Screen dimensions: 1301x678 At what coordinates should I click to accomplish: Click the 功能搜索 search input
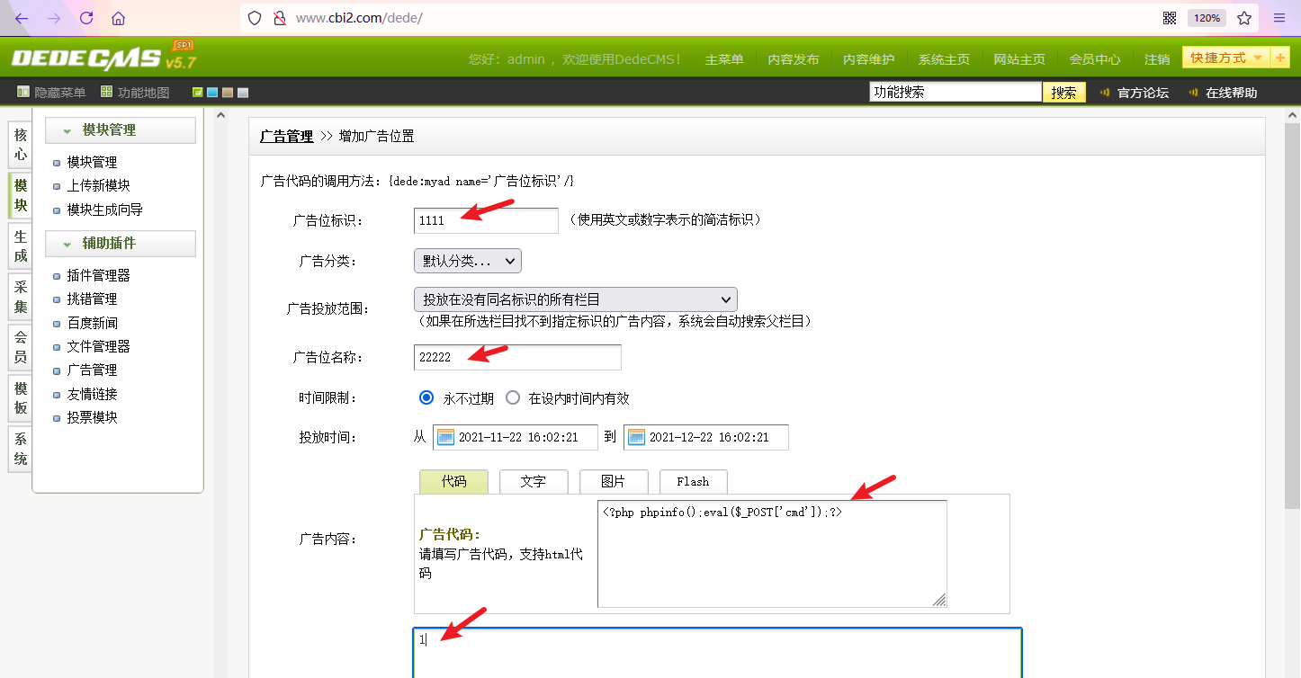click(x=956, y=92)
